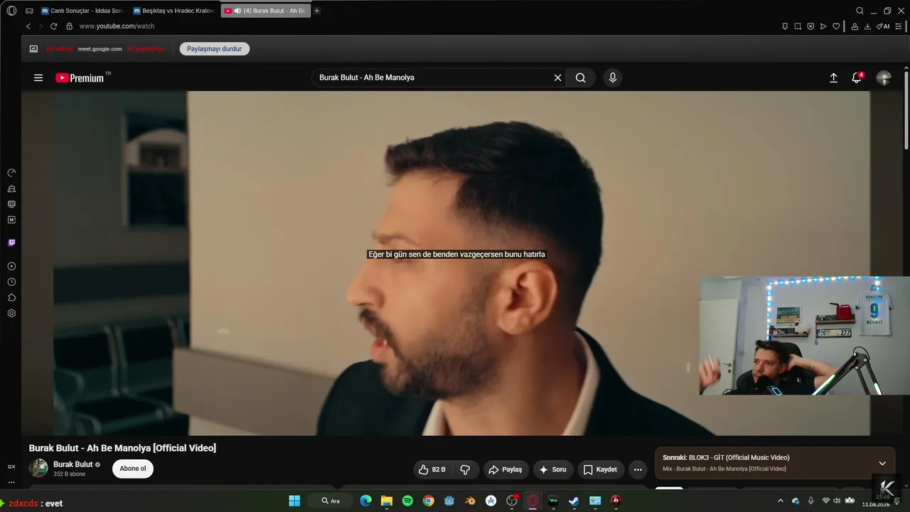Bookmark this page with the heart icon
This screenshot has height=512, width=910.
[x=836, y=26]
